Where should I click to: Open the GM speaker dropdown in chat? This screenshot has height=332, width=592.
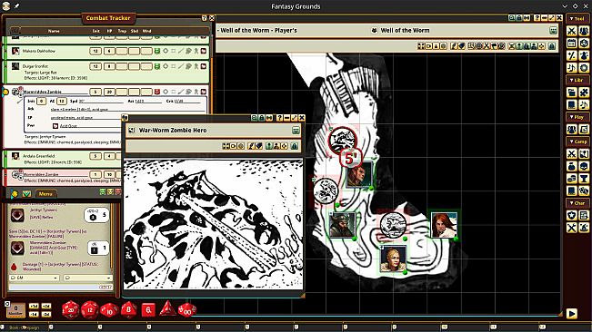pos(34,278)
